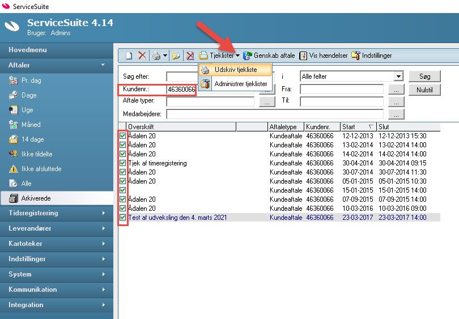Open Ikke afsluttede warning item
This screenshot has height=319, width=459.
pyautogui.click(x=41, y=169)
